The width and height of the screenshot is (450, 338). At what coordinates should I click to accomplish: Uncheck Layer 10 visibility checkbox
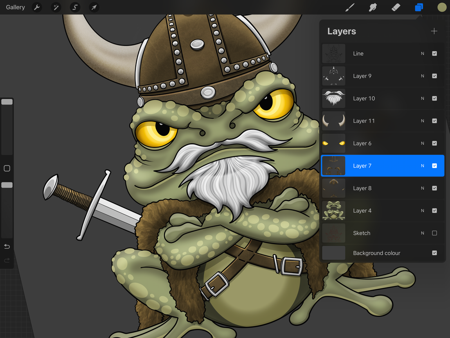pos(434,98)
